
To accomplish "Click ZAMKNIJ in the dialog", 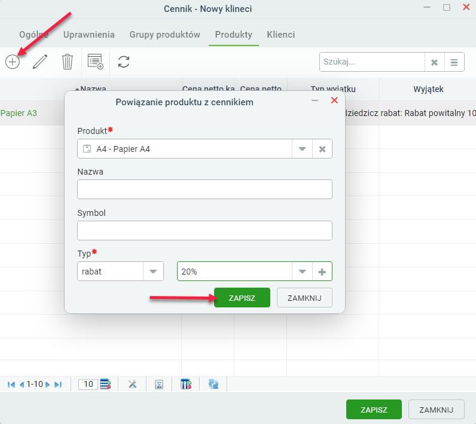I will tap(304, 298).
